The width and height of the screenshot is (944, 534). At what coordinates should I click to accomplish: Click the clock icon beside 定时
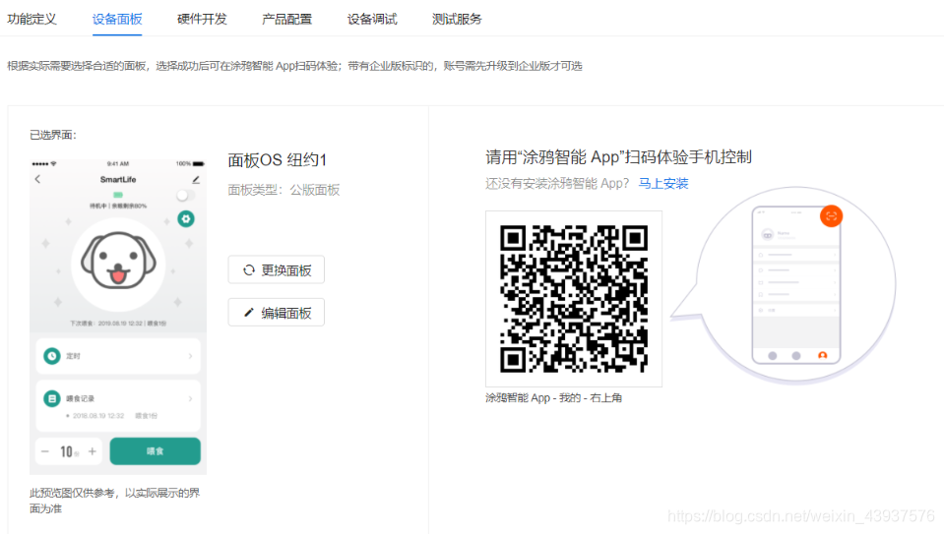(x=52, y=356)
